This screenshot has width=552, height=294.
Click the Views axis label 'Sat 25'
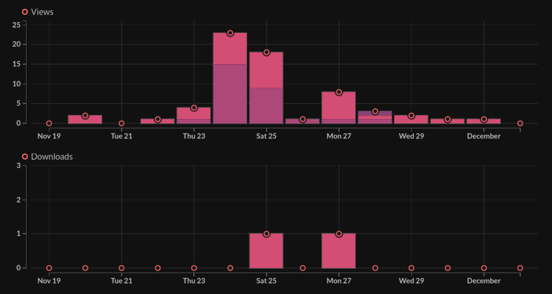tap(266, 136)
